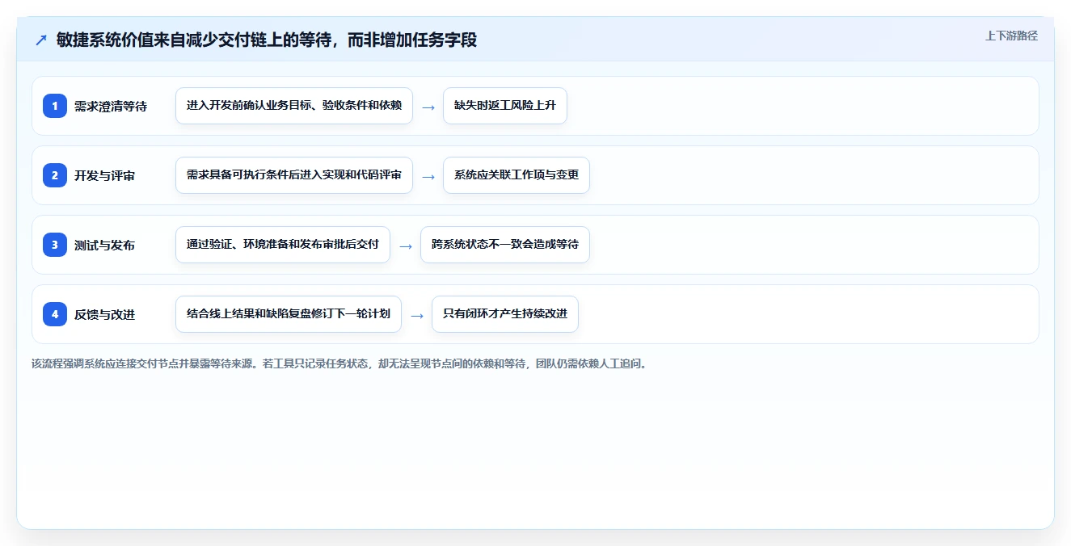Click the 只有闭环才产生持续改进 box
Viewport: 1071px width, 546px height.
click(x=505, y=314)
